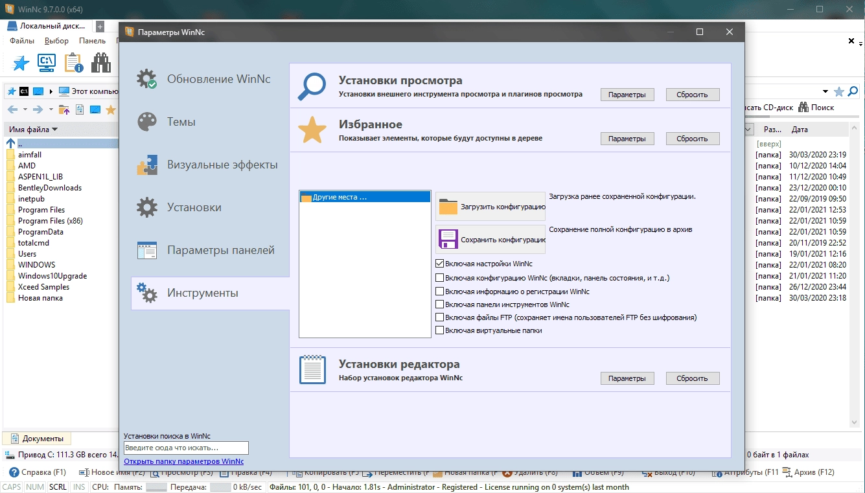Open the right panel address dropdown arrow
This screenshot has height=493, width=865.
pos(825,91)
